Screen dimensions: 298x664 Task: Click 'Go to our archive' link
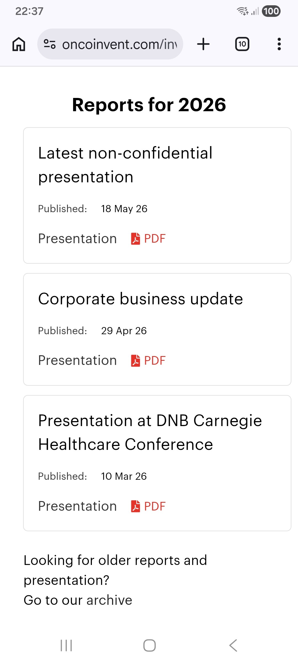tap(78, 600)
